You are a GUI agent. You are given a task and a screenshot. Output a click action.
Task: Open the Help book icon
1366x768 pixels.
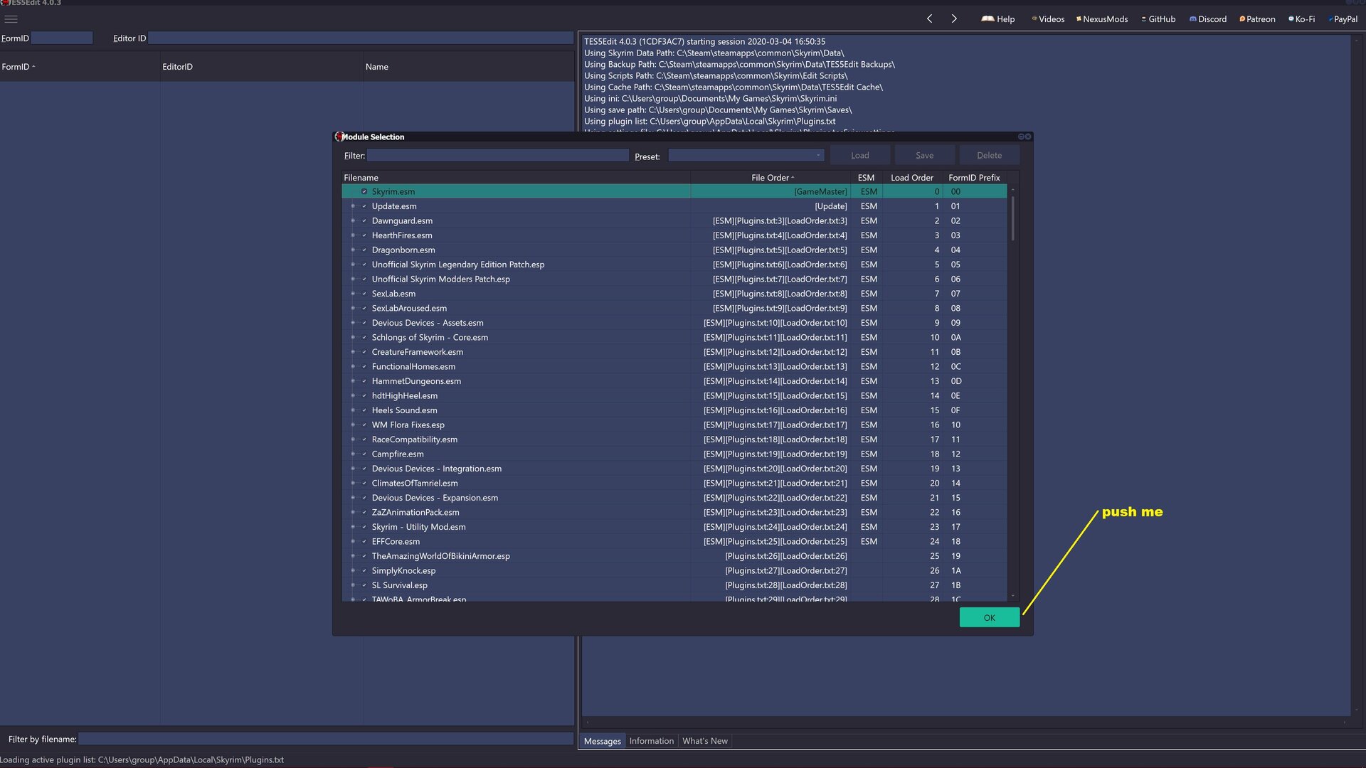tap(988, 19)
